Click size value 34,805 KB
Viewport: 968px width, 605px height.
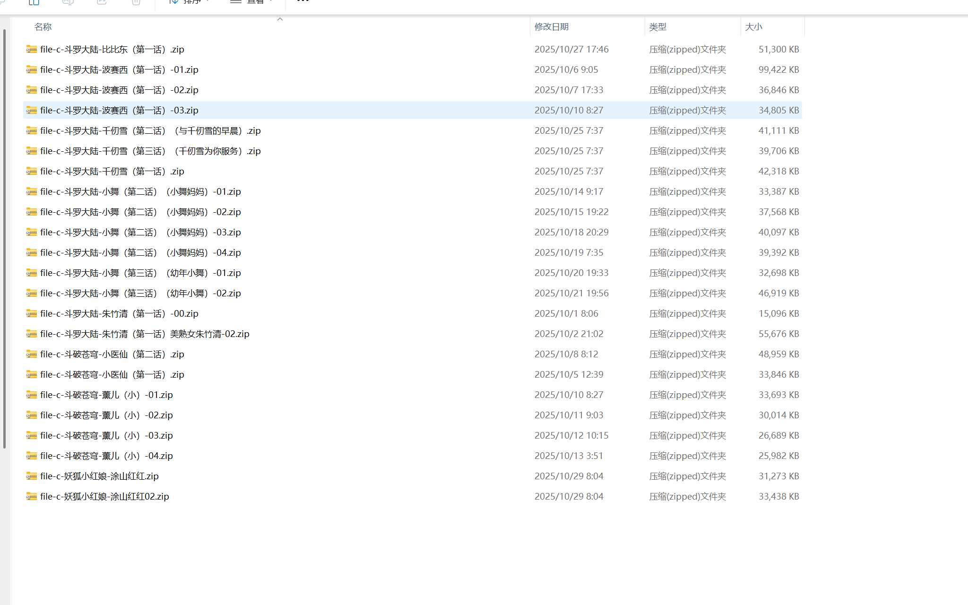(778, 110)
